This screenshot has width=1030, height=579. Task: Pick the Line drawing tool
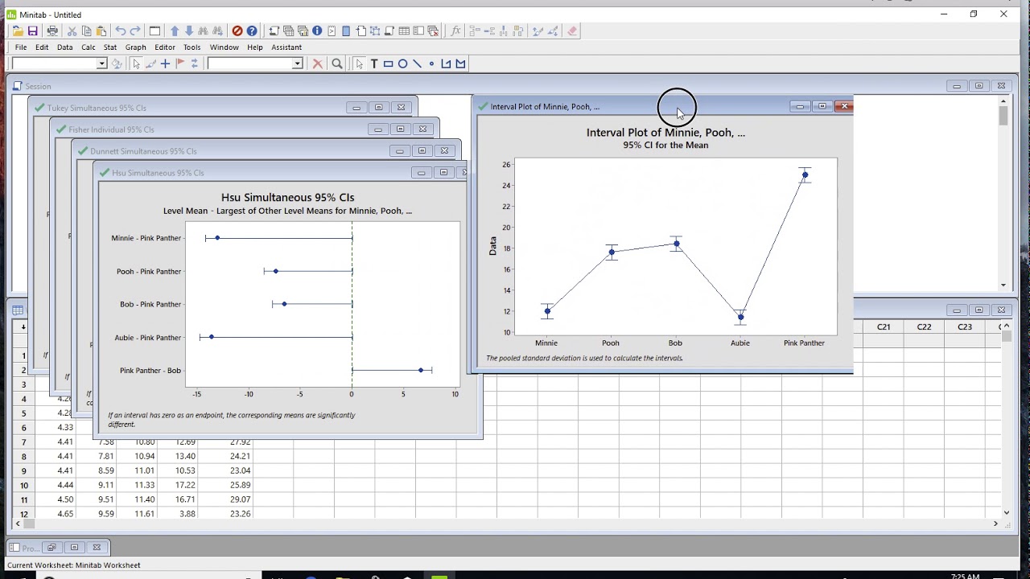tap(417, 64)
